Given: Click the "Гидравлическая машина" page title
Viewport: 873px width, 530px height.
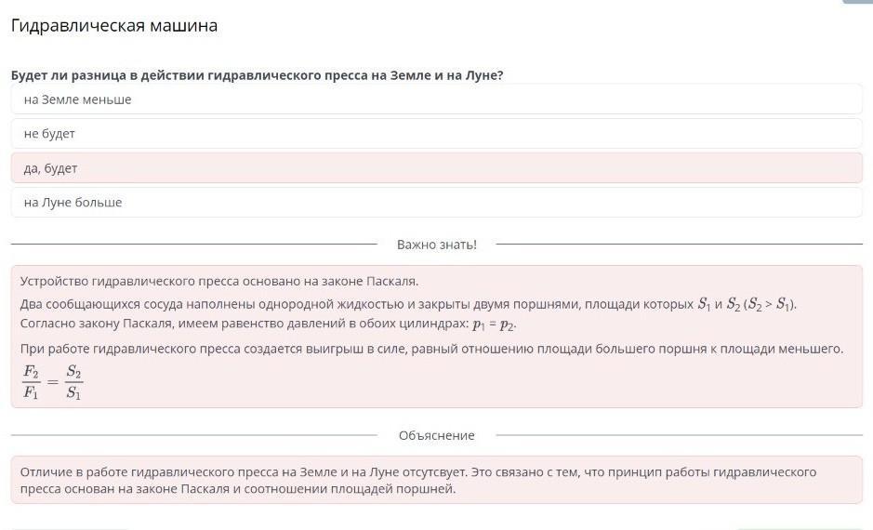Looking at the screenshot, I should pos(114,26).
